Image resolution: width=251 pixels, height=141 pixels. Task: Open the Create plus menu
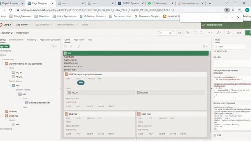click(x=210, y=33)
